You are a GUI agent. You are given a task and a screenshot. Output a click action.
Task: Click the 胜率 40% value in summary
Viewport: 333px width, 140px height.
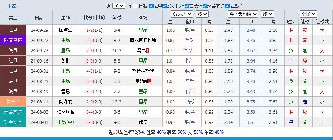tap(161, 132)
